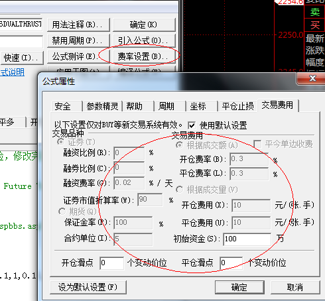Viewport: 325px width, 301px height.
Task: Click the 引入公式(O) button
Action: pyautogui.click(x=144, y=40)
